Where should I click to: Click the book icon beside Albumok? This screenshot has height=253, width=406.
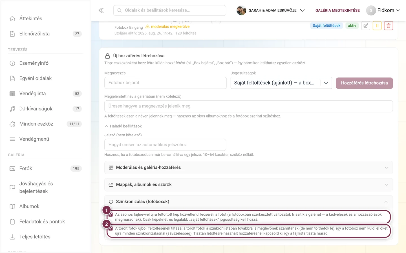click(12, 207)
